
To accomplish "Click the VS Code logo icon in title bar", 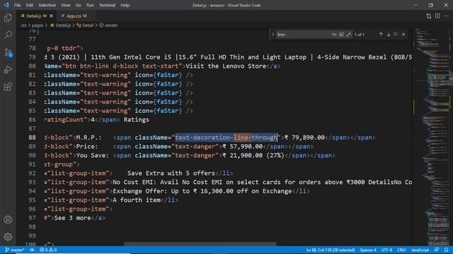I will [6, 5].
